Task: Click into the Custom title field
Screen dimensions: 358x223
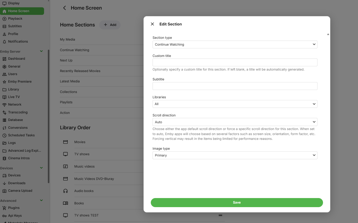Action: (235, 62)
